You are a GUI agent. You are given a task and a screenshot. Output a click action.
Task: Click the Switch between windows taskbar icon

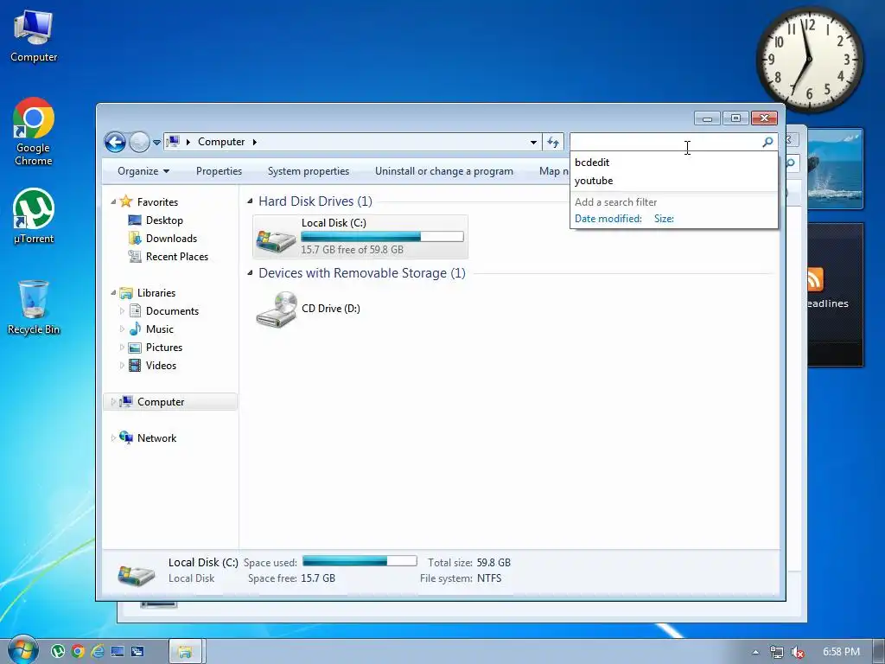tap(137, 652)
